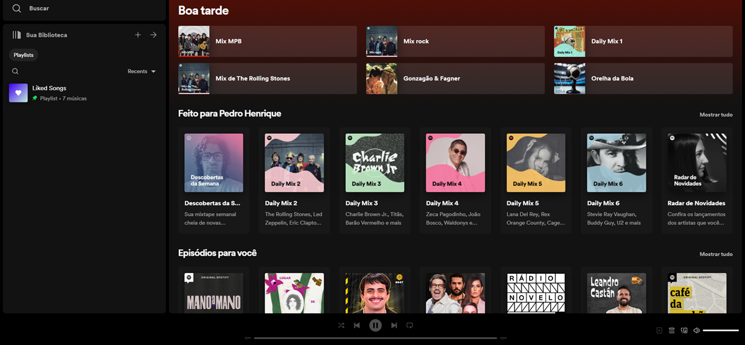This screenshot has height=345, width=745.
Task: Open the Now Playing view icon
Action: pyautogui.click(x=659, y=331)
